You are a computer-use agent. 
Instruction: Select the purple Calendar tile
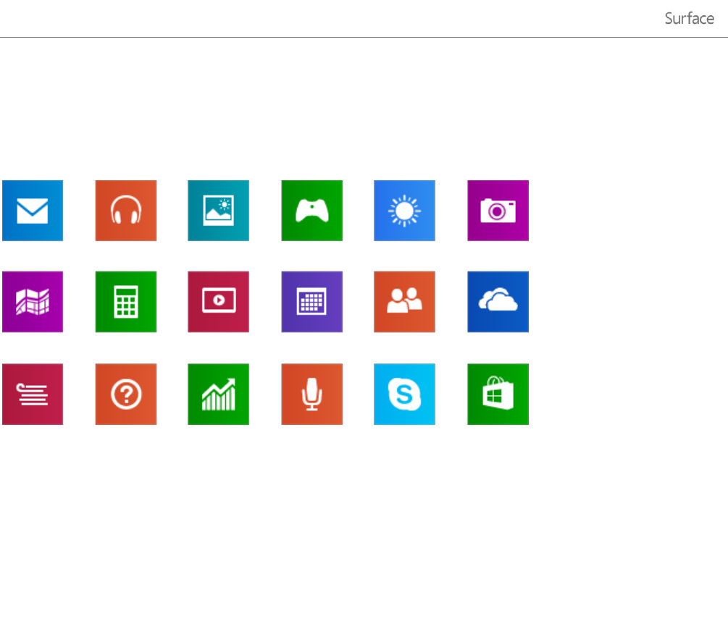point(311,302)
